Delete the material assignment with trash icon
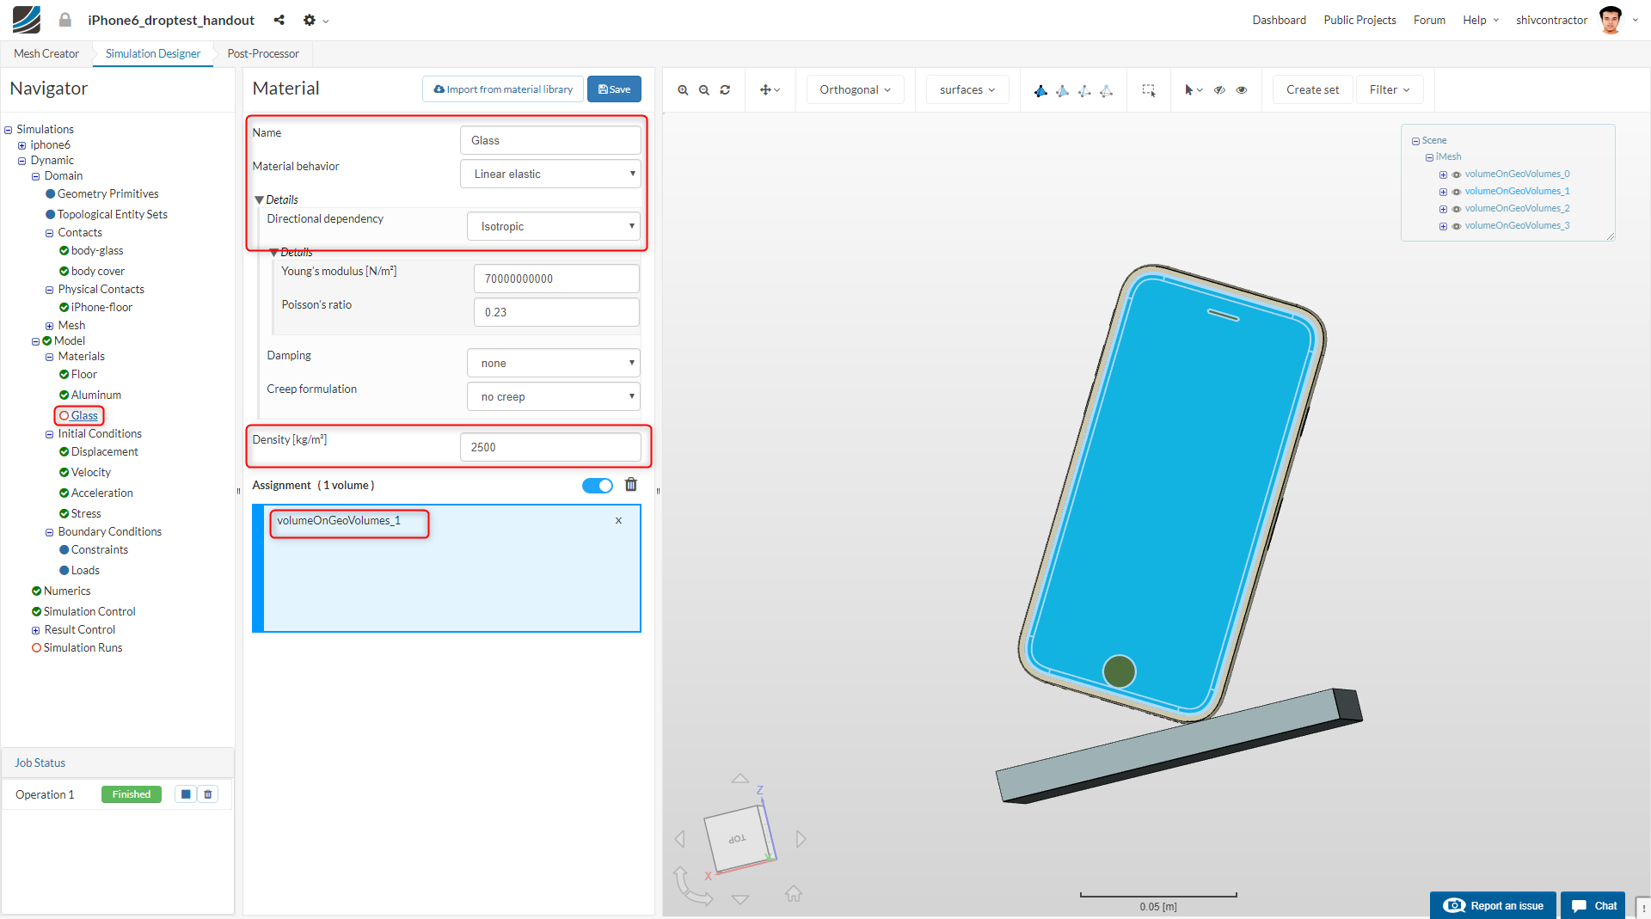The width and height of the screenshot is (1651, 919). pos(631,485)
